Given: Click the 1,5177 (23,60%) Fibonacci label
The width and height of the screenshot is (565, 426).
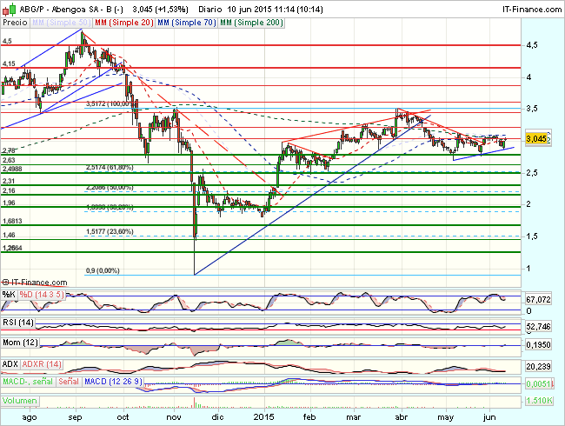Looking at the screenshot, I should (x=110, y=231).
